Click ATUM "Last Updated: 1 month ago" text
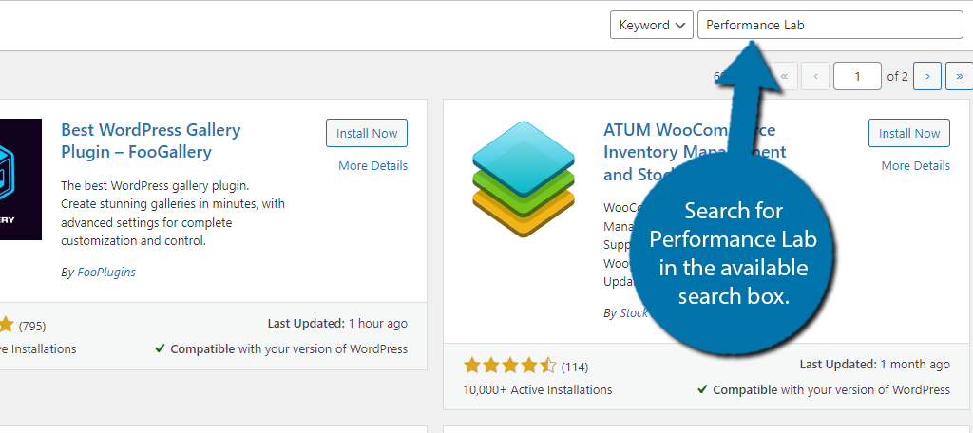Viewport: 973px width, 433px height. pyautogui.click(x=874, y=364)
